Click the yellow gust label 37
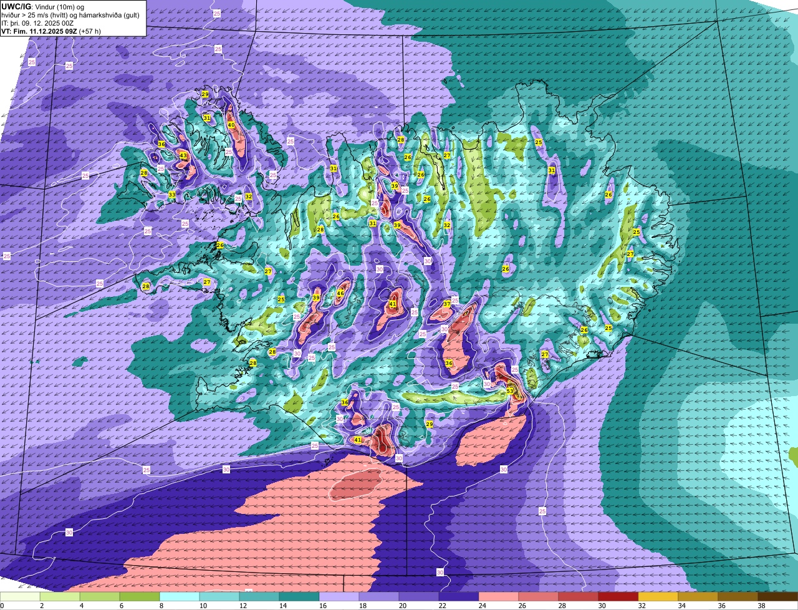Viewport: 798px width, 610px height. pyautogui.click(x=447, y=304)
